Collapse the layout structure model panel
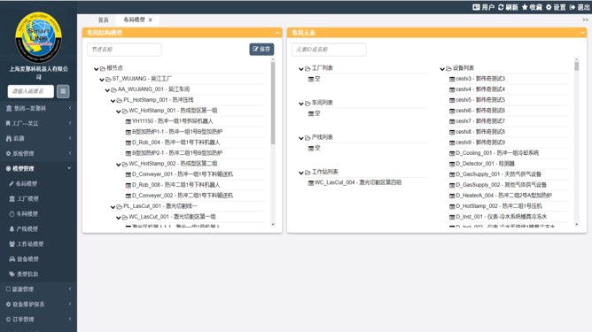The height and width of the screenshot is (332, 592). point(277,33)
